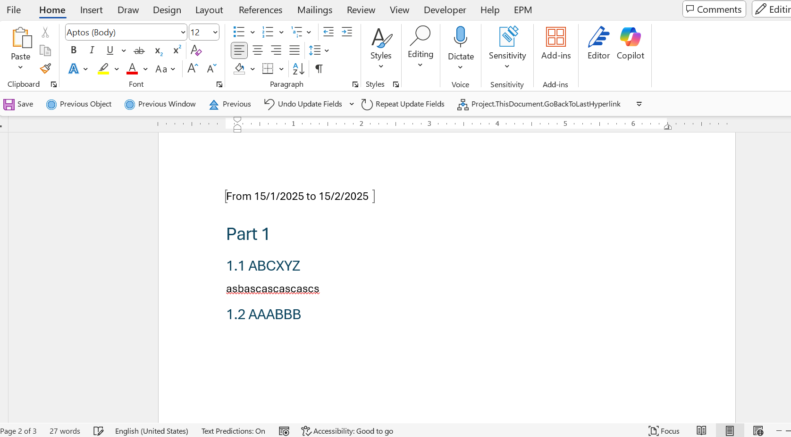Toggle Print Layout view
The image size is (791, 437).
[730, 431]
